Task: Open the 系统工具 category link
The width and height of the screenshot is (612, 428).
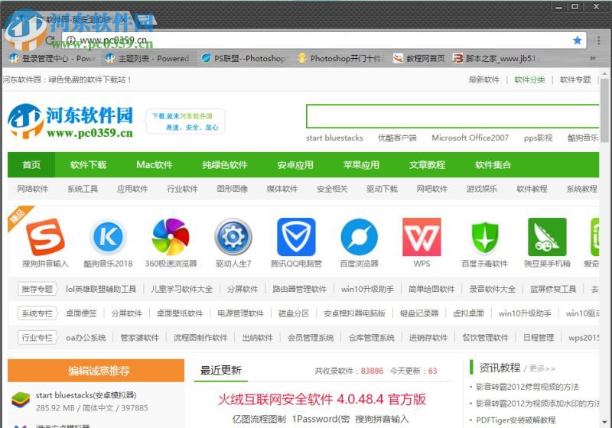Action: [83, 189]
